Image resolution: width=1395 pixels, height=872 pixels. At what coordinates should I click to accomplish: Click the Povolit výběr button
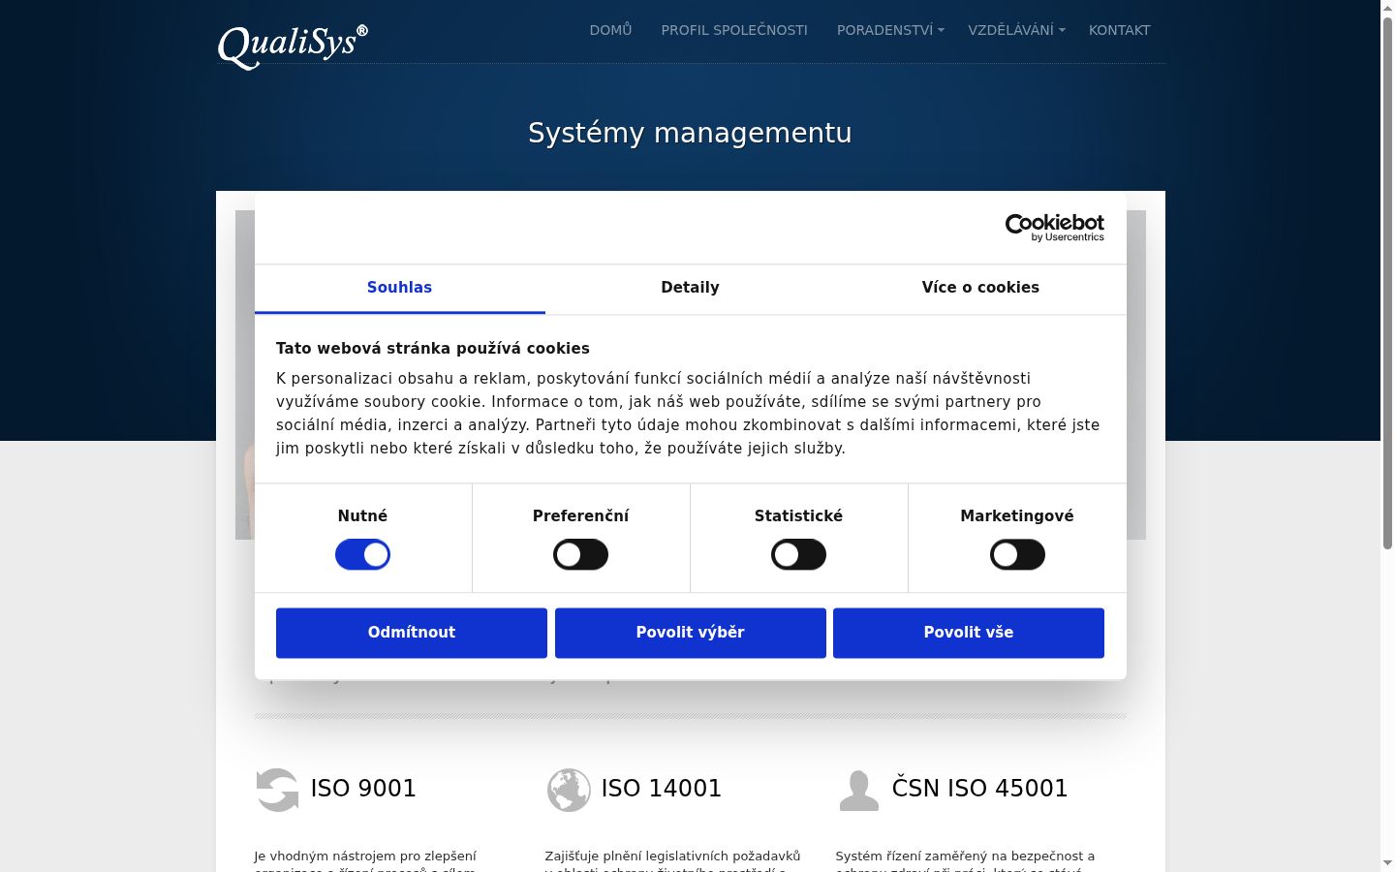pyautogui.click(x=691, y=633)
